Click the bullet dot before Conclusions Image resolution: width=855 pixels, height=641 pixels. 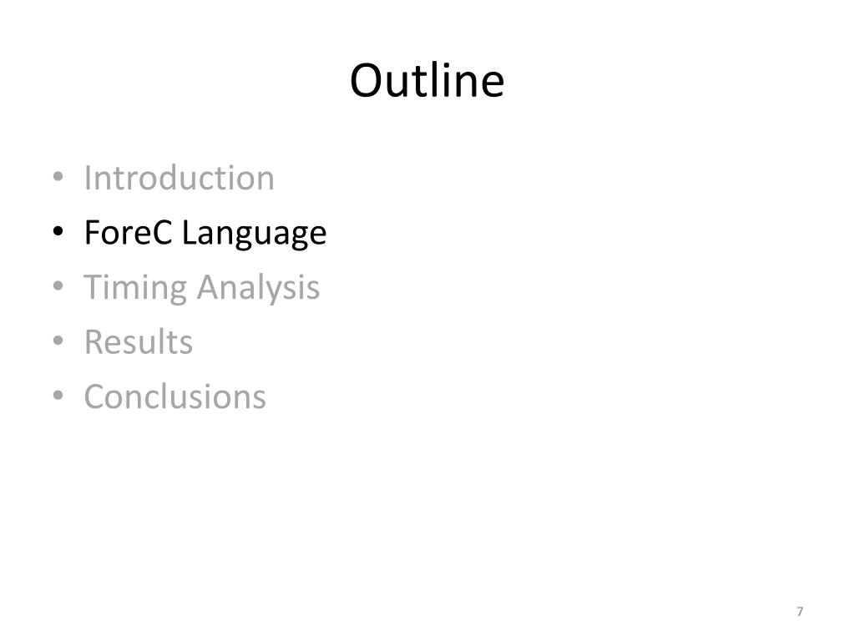coord(58,395)
